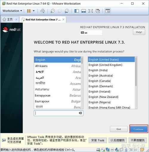The width and height of the screenshot is (149, 152).
Task: Switch to Unity mode icon
Action: tap(98, 11)
